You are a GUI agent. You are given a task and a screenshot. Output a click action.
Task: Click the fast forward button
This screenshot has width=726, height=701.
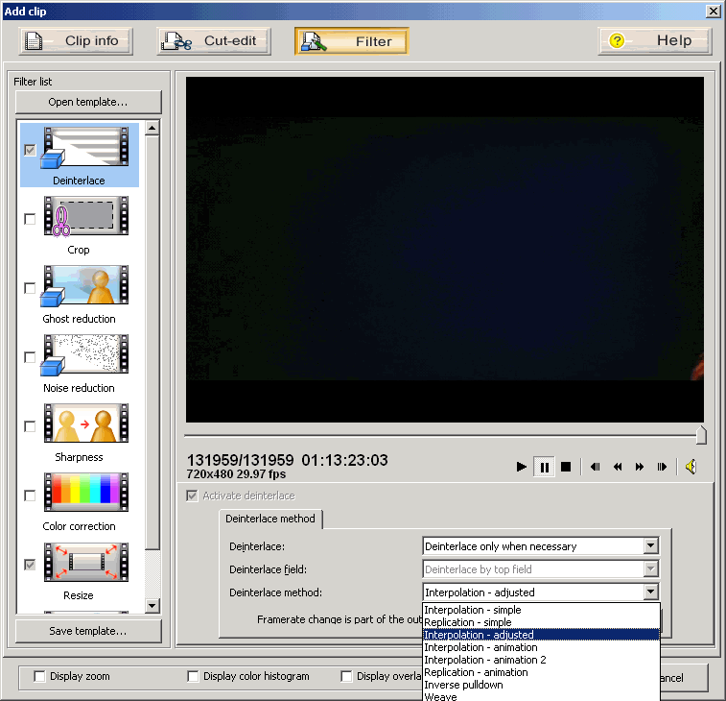(x=640, y=467)
